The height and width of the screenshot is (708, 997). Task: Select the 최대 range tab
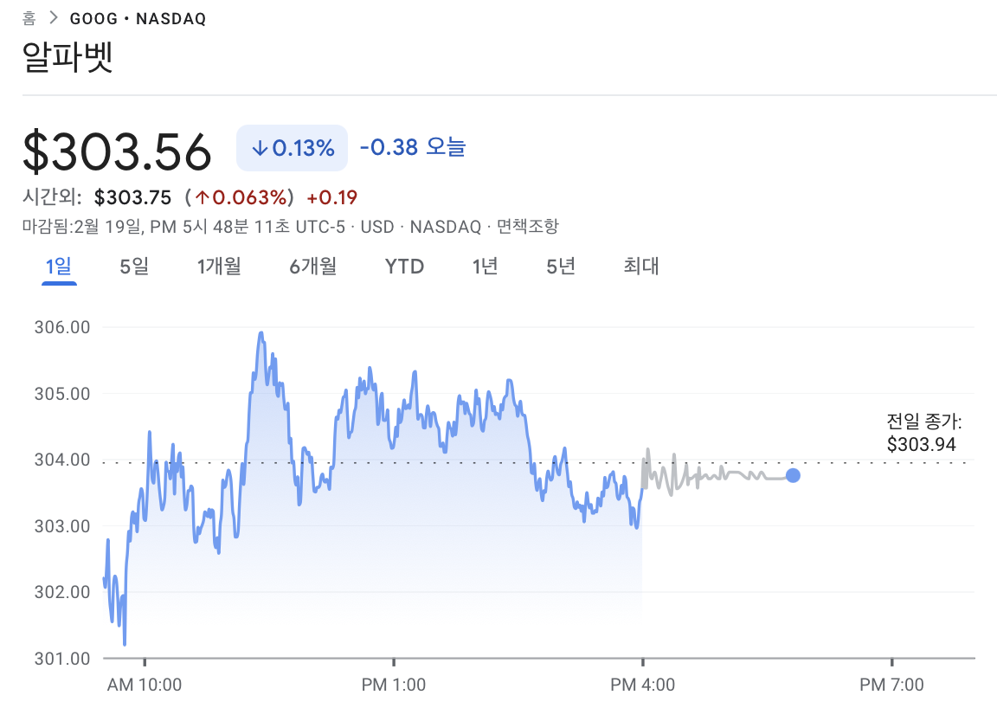pyautogui.click(x=640, y=267)
